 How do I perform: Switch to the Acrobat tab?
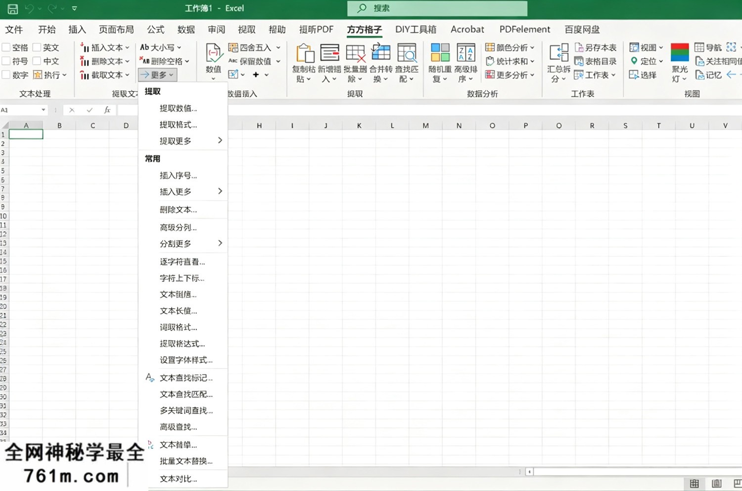pyautogui.click(x=467, y=30)
